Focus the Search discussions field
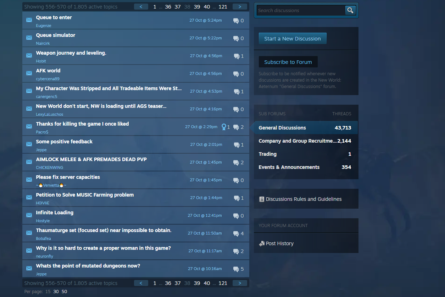 (x=301, y=10)
